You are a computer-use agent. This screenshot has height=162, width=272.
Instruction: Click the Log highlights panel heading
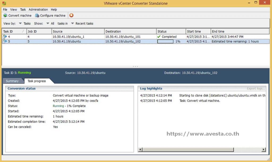(x=151, y=88)
